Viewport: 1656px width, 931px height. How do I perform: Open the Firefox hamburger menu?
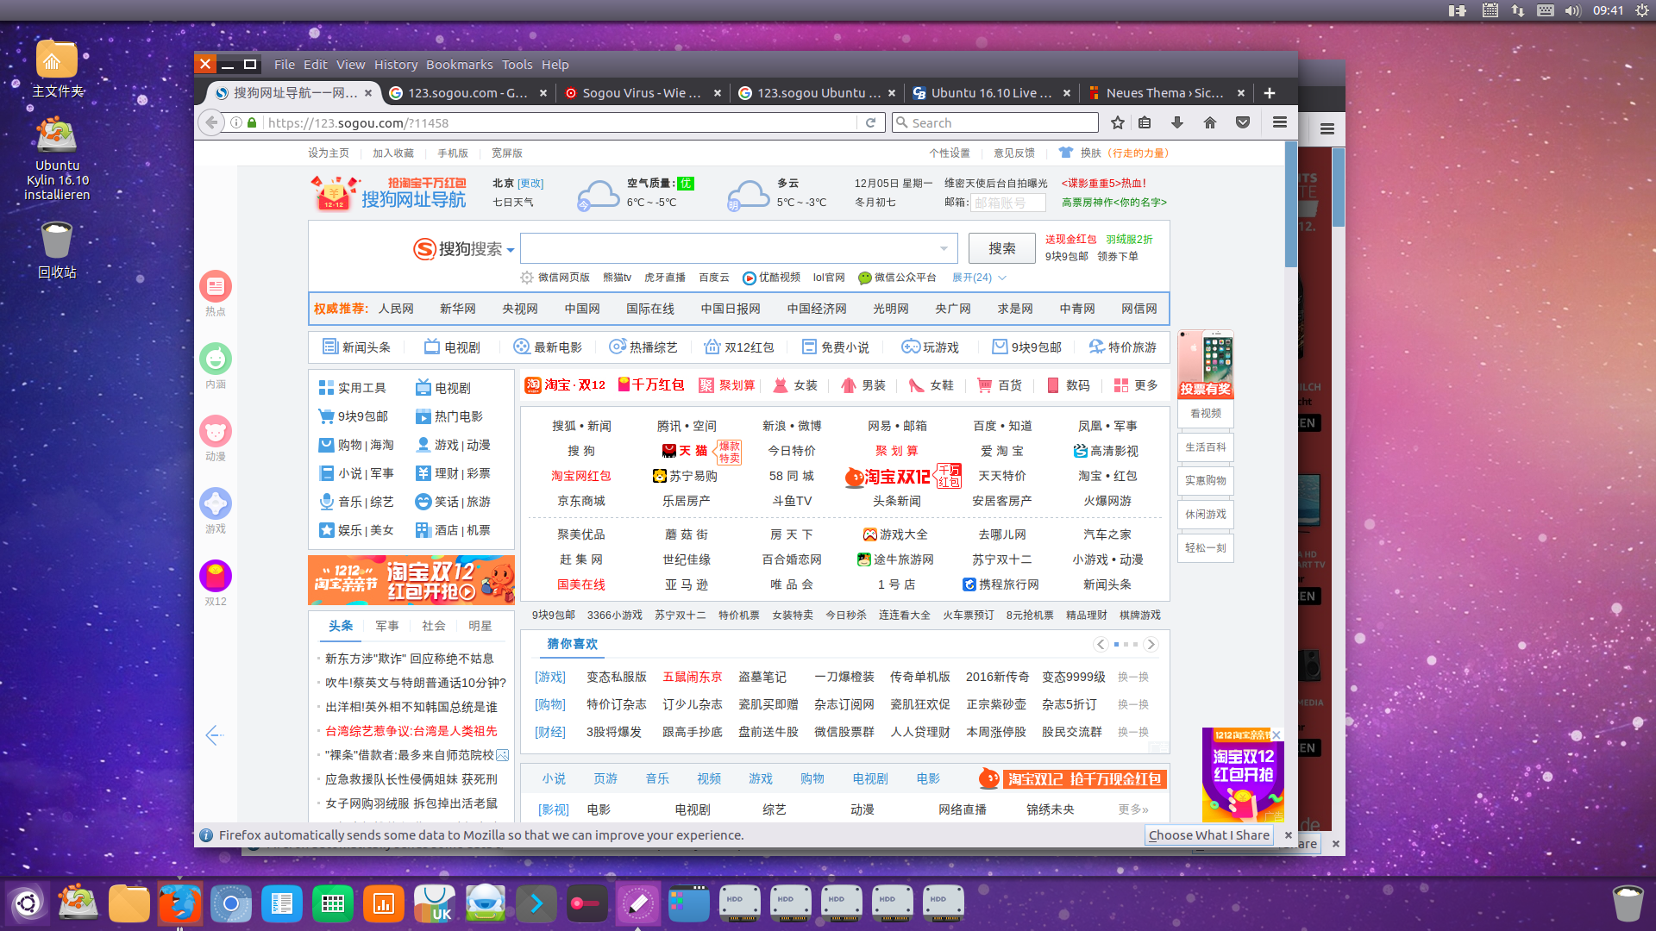[1280, 122]
